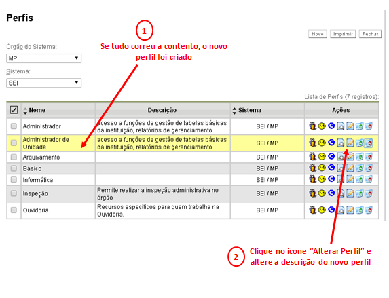Click the Montar Perfil figure icon for Administrador
Screen dimensions: 389x298
(x=312, y=126)
